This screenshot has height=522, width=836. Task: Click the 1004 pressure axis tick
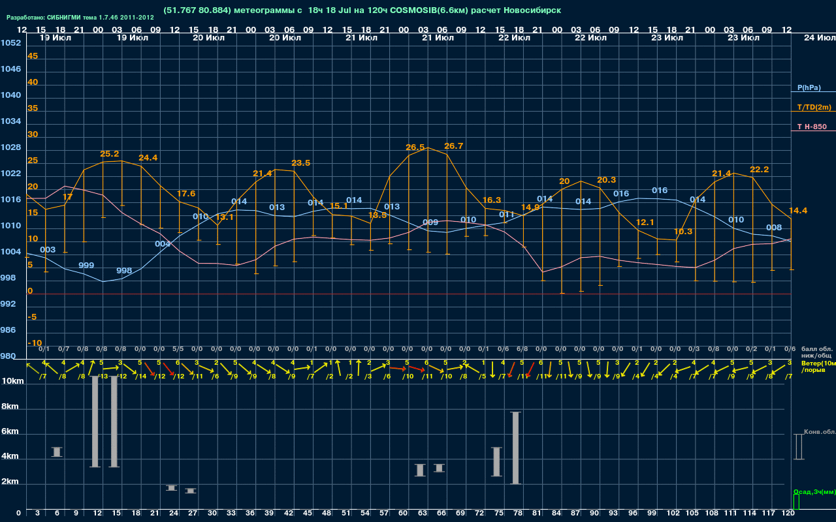[10, 252]
